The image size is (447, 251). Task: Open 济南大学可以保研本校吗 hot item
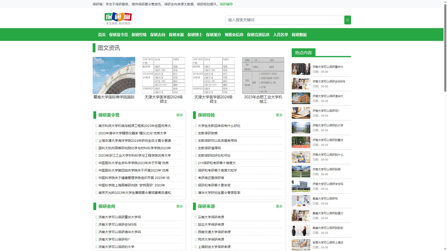(328, 184)
